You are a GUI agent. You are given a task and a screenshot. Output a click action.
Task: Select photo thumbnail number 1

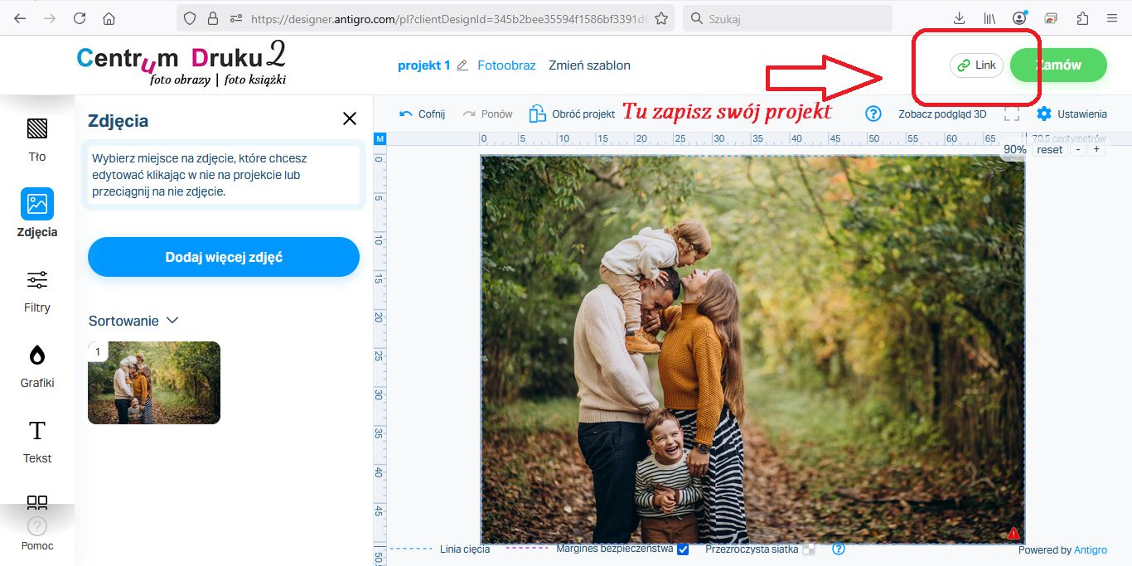pyautogui.click(x=154, y=383)
